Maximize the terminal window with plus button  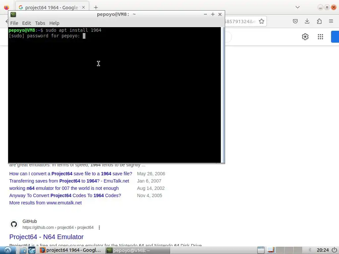[x=213, y=14]
